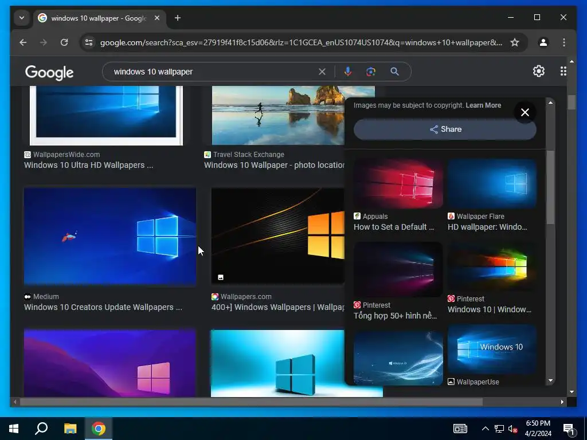Open the network status tray icon

coord(499,429)
